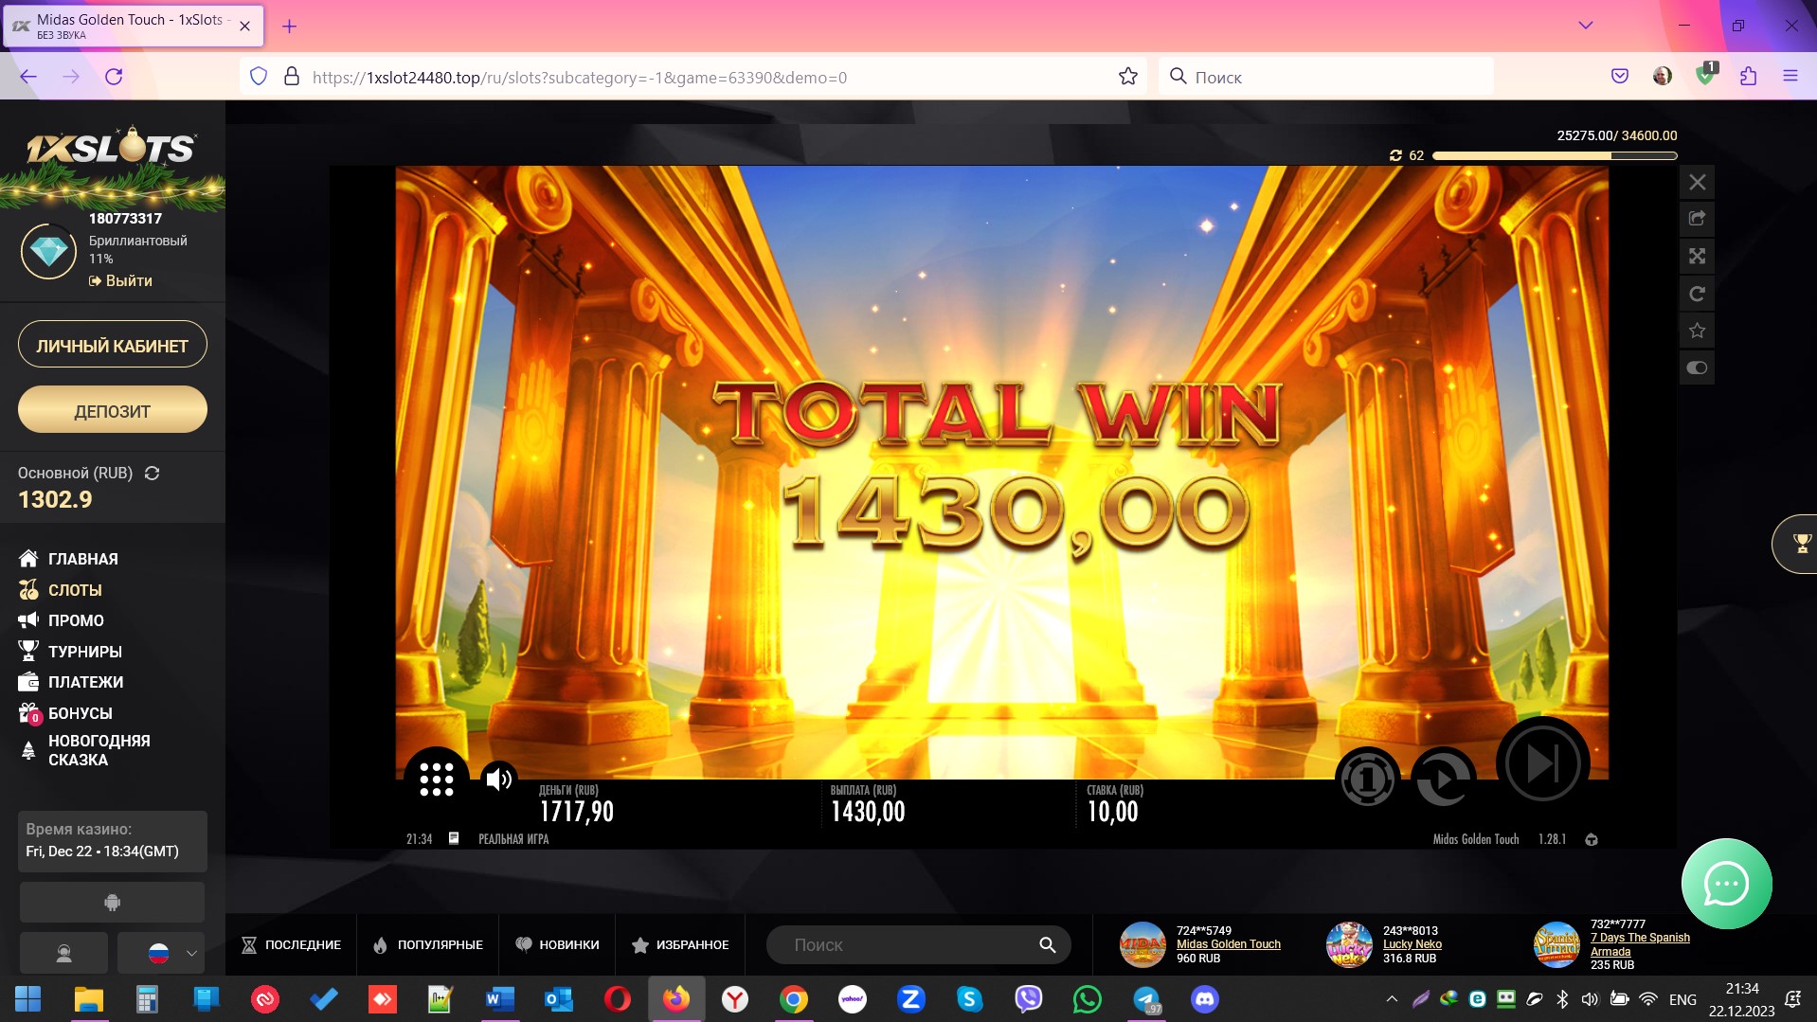Viewport: 1817px width, 1022px height.
Task: List all tabs dropdown arrow
Action: click(1585, 26)
